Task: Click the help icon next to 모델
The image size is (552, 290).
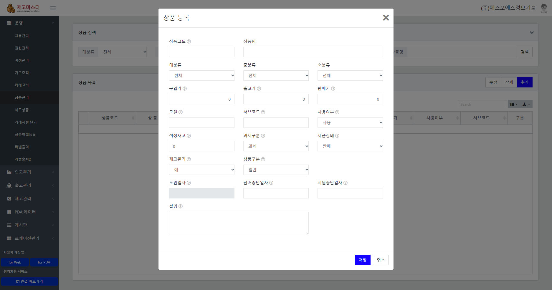Action: pos(181,112)
